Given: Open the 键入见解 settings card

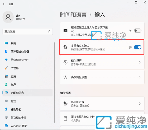Looking at the screenshot, I should (x=102, y=62).
